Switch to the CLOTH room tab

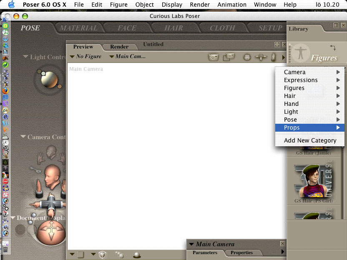tap(222, 28)
